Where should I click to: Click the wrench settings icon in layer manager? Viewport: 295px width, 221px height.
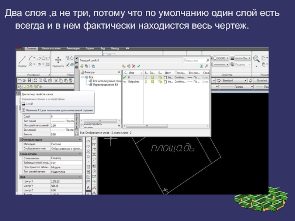pyautogui.click(x=206, y=66)
